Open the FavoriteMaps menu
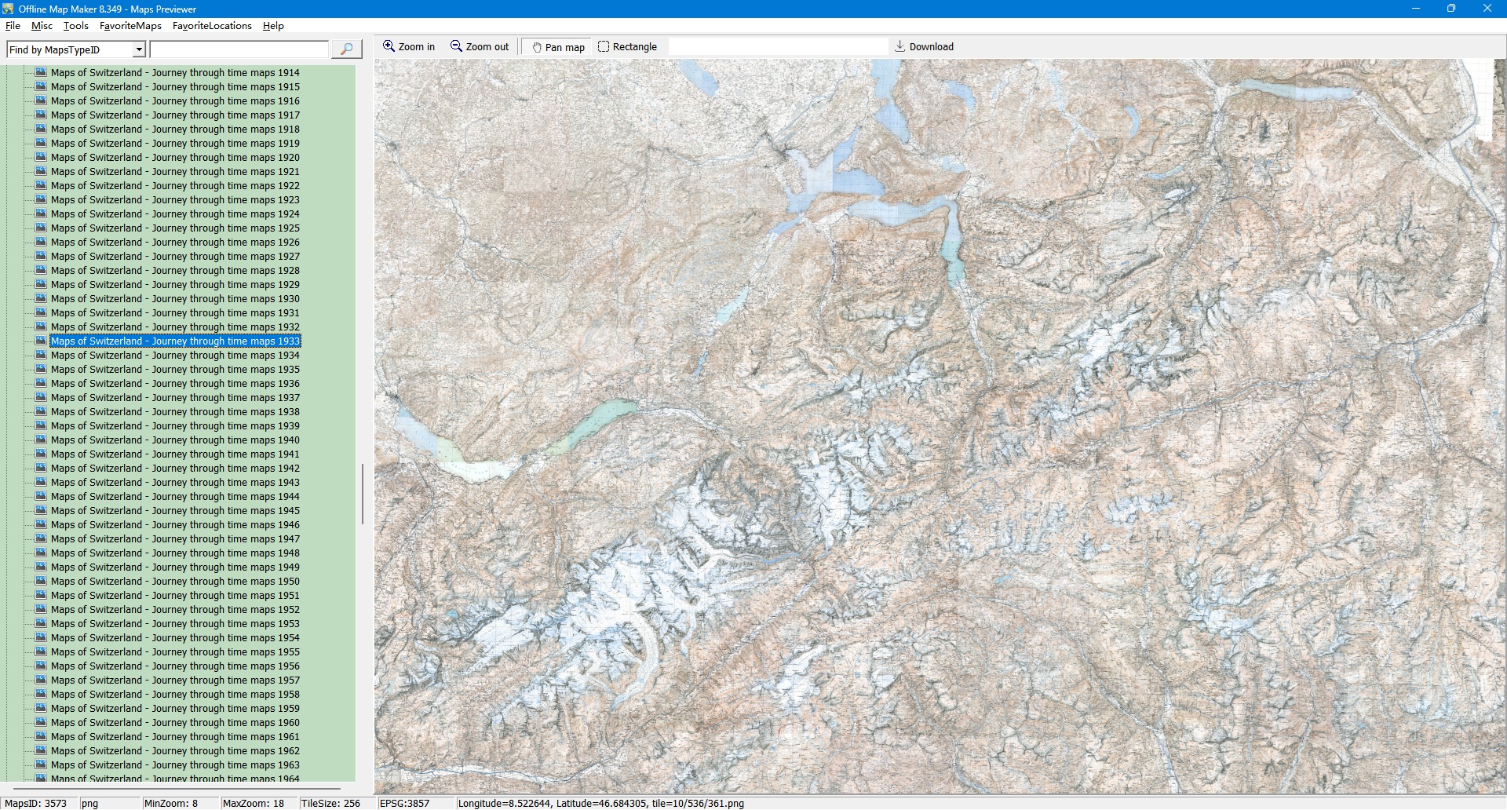The image size is (1507, 810). point(130,26)
